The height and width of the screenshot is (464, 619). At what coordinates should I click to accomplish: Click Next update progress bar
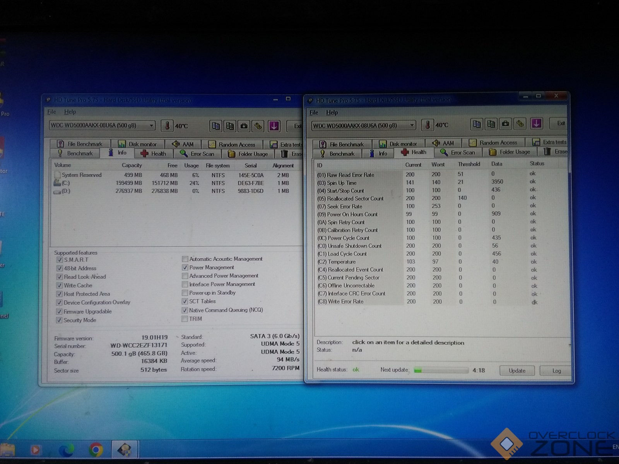[441, 370]
